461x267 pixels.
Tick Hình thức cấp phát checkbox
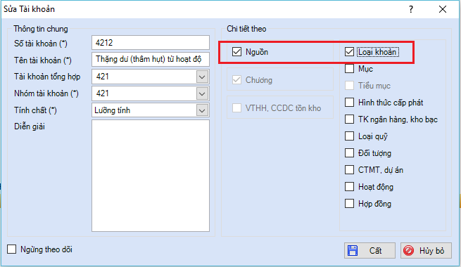click(349, 103)
